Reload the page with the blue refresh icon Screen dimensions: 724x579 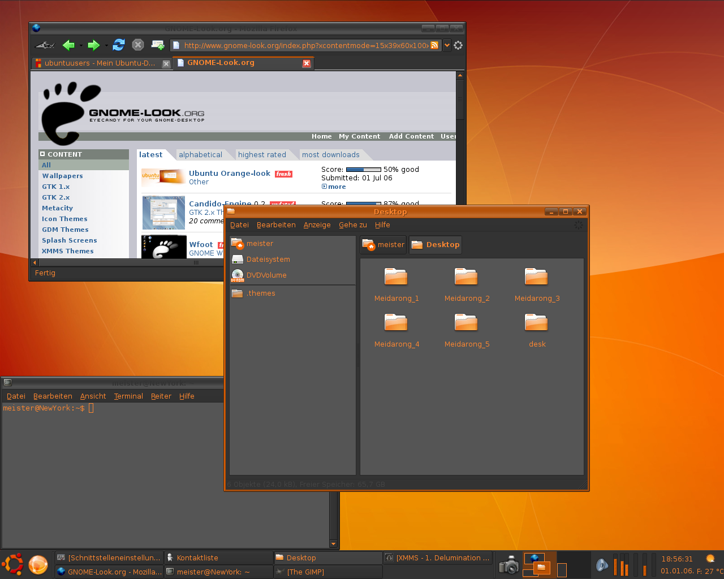[119, 45]
